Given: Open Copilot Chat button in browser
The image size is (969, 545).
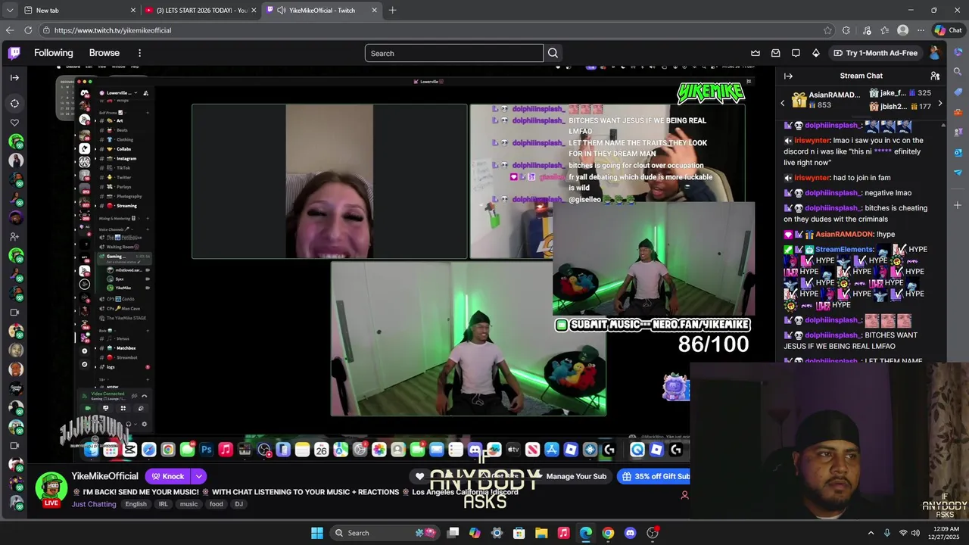Looking at the screenshot, I should (949, 30).
